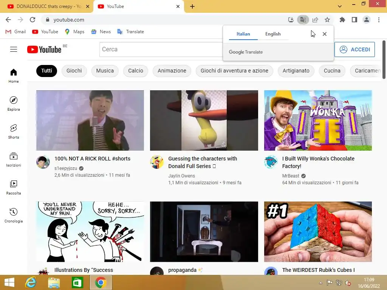Open the Maps bookmark

(x=74, y=32)
